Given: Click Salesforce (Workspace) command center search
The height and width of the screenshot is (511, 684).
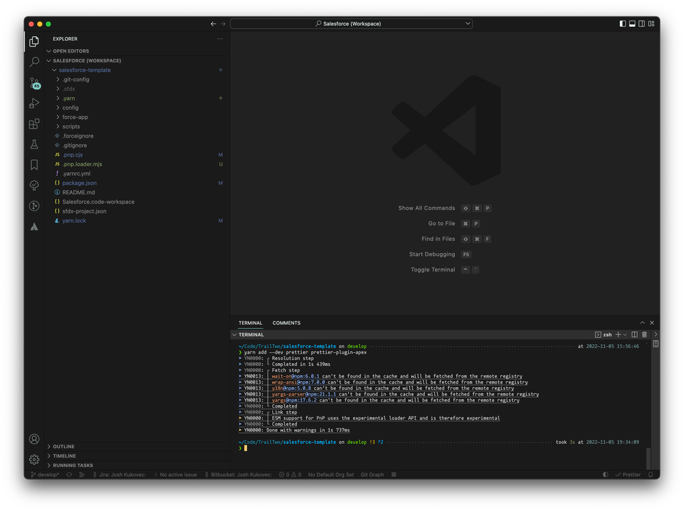Looking at the screenshot, I should [x=351, y=23].
